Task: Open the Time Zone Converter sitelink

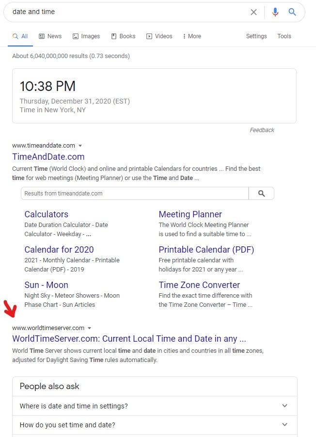Action: 199,285
